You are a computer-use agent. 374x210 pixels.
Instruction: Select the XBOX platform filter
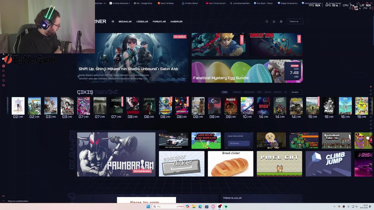[259, 92]
